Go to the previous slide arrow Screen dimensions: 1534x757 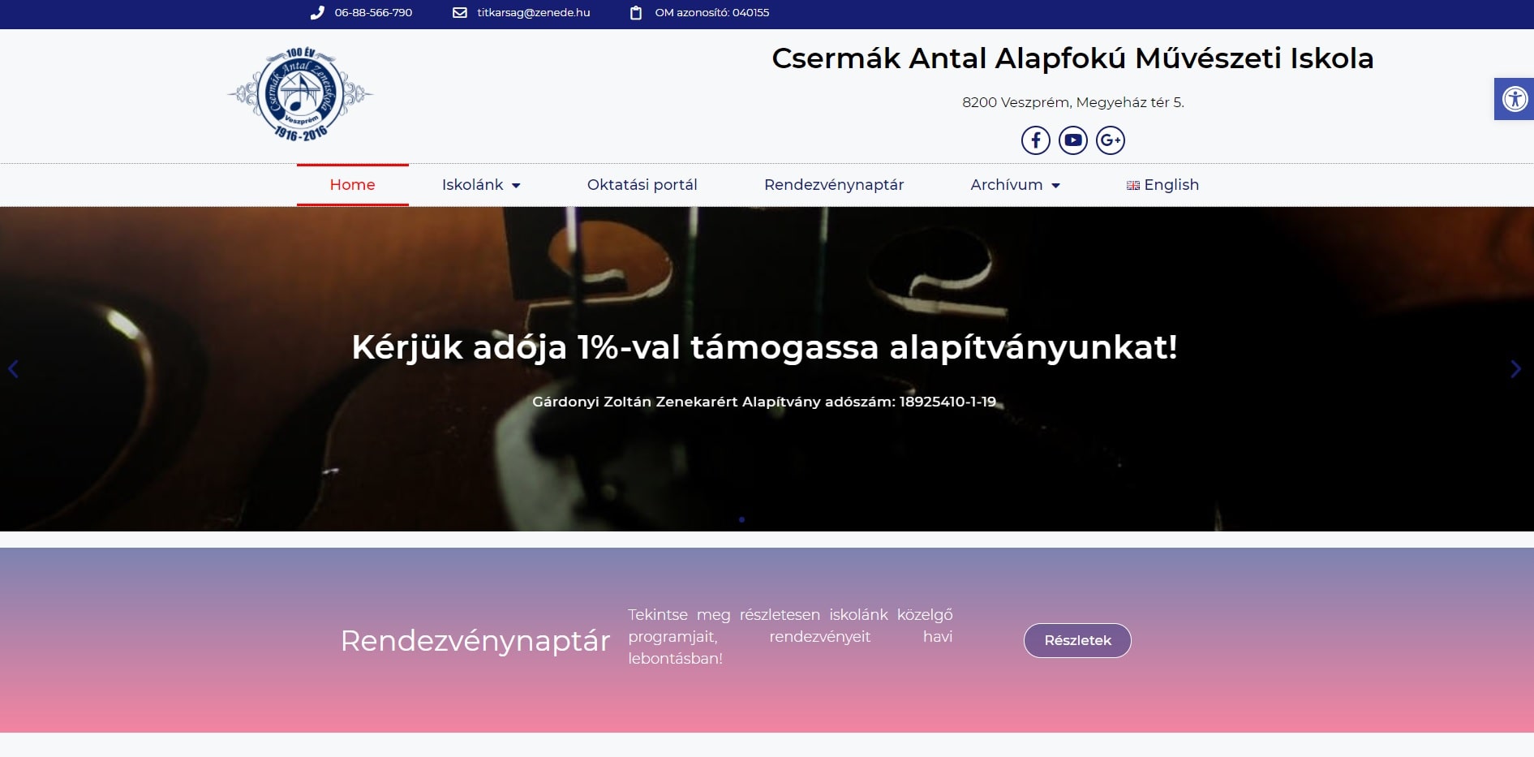coord(13,369)
